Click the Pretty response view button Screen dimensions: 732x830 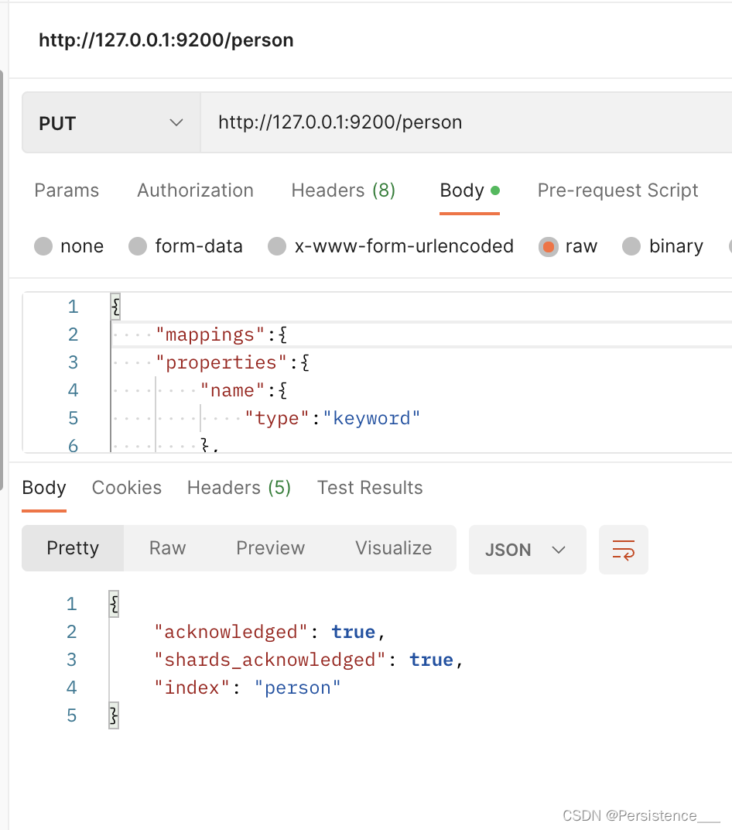pyautogui.click(x=73, y=548)
